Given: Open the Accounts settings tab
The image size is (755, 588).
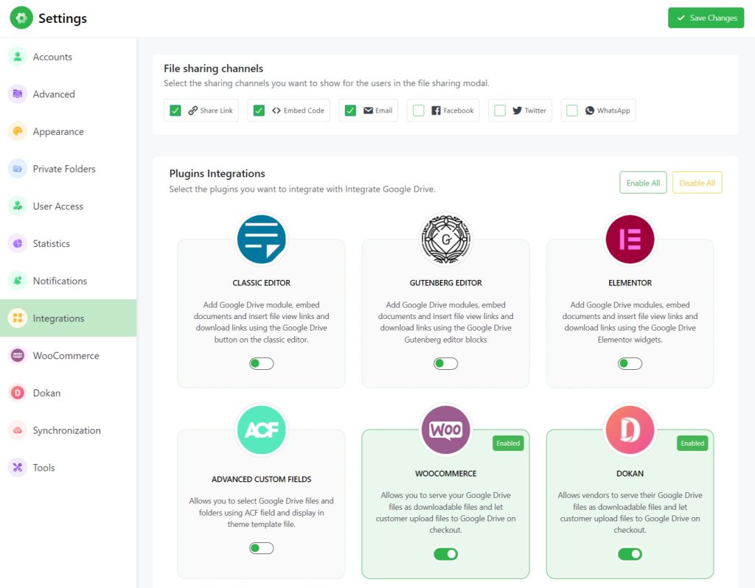Looking at the screenshot, I should (69, 57).
